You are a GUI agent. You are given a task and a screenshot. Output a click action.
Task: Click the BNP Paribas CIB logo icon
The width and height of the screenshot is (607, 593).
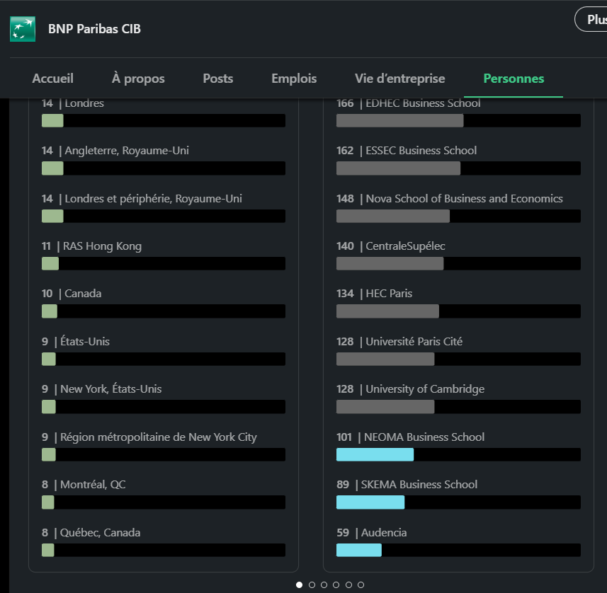pyautogui.click(x=23, y=29)
